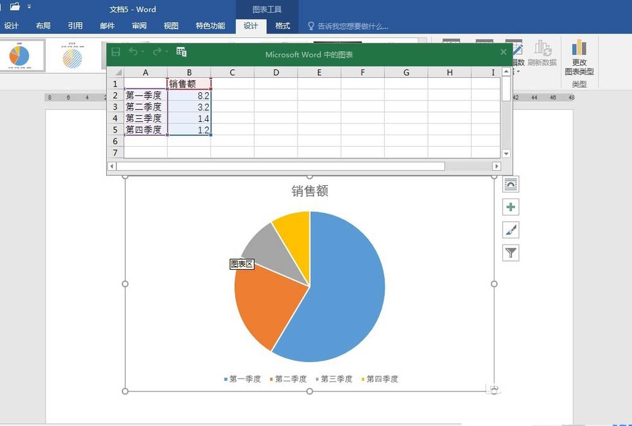This screenshot has width=632, height=426.
Task: Click the select-all corner of the spreadsheet
Action: point(115,72)
